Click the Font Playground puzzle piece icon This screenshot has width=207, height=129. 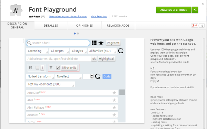click(x=16, y=10)
